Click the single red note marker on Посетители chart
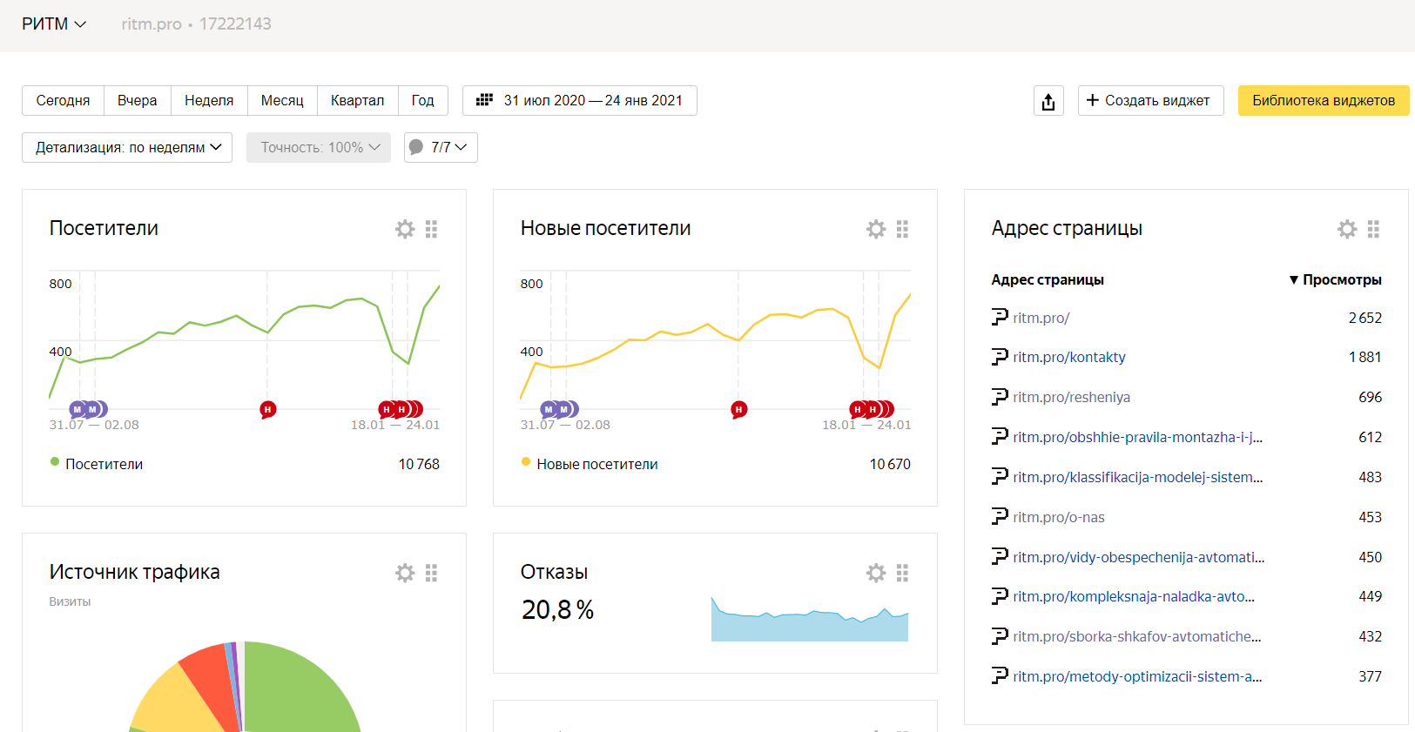 coord(267,409)
